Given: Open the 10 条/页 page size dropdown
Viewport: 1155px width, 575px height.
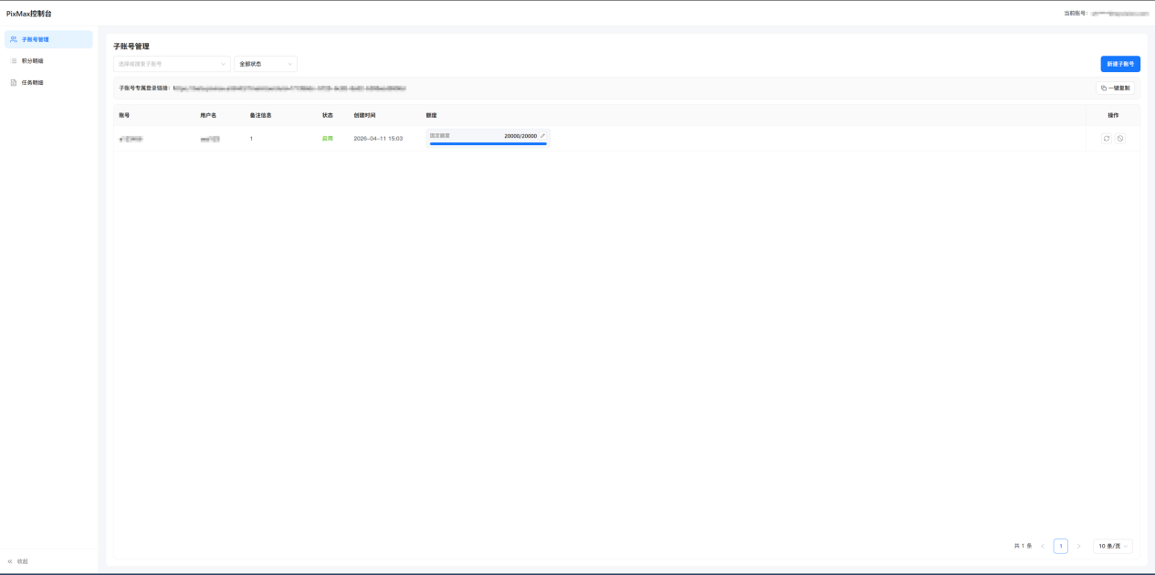Looking at the screenshot, I should click(1113, 546).
